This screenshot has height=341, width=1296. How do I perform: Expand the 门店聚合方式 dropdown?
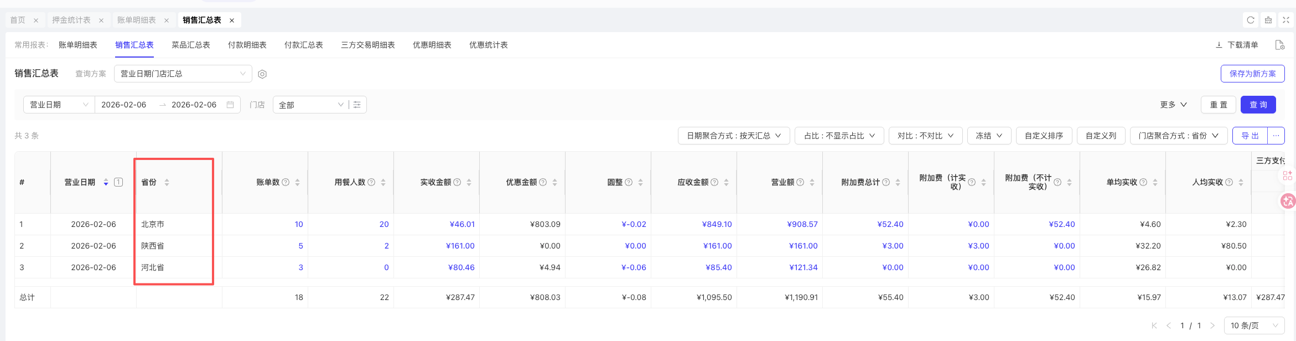coord(1178,136)
